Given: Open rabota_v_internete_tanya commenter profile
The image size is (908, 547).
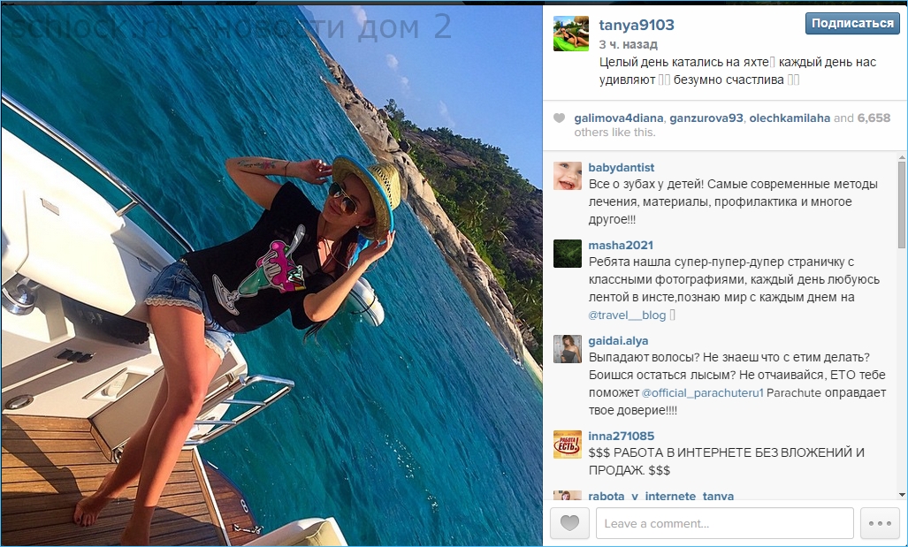Looking at the screenshot, I should click(x=660, y=496).
